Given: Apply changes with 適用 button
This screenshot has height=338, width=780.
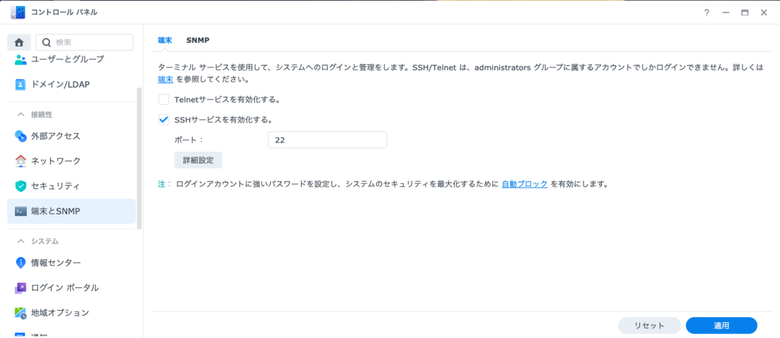Looking at the screenshot, I should [721, 326].
